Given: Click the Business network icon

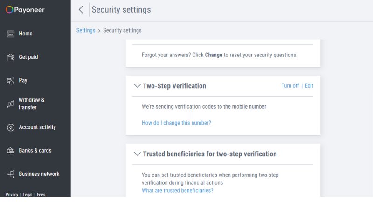Looking at the screenshot, I should [11, 174].
